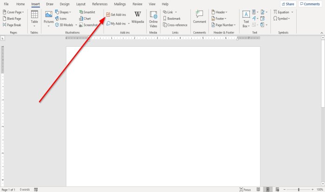325x192 pixels.
Task: Click the WordArt icon
Action: click(x=254, y=19)
